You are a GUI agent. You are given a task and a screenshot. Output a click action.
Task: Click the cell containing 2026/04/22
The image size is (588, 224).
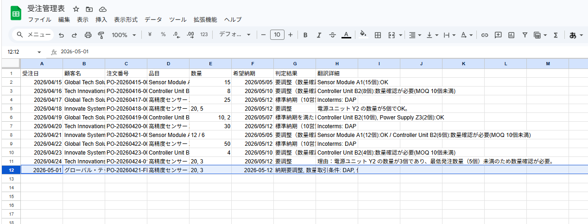[42, 144]
